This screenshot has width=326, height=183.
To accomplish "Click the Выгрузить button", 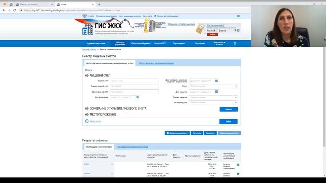I will [210, 133].
